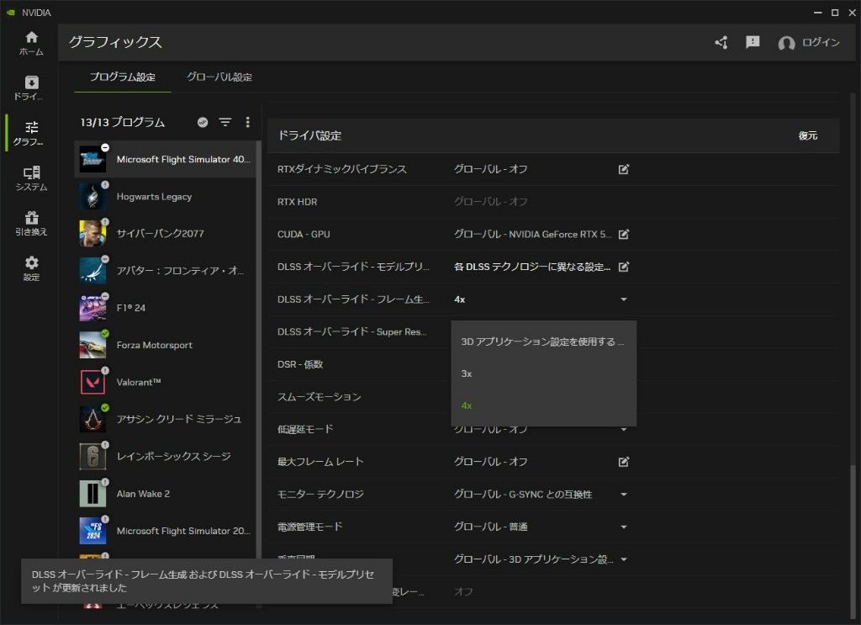Expand the モニター テクノロジ dropdown
The width and height of the screenshot is (861, 625).
point(624,495)
